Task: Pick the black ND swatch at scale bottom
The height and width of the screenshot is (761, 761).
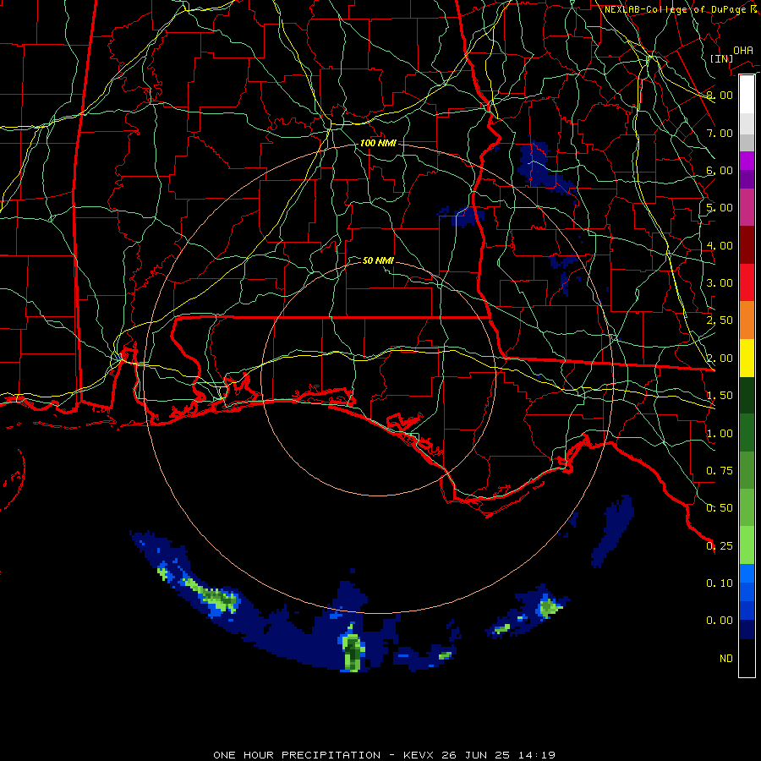Action: click(747, 658)
